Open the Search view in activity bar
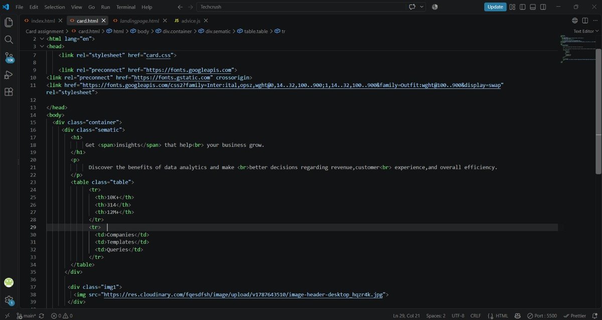The height and width of the screenshot is (320, 602). pyautogui.click(x=9, y=40)
